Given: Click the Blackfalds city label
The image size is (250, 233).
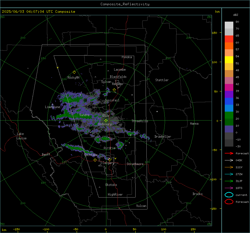Looking at the screenshot, I should [x=118, y=77].
